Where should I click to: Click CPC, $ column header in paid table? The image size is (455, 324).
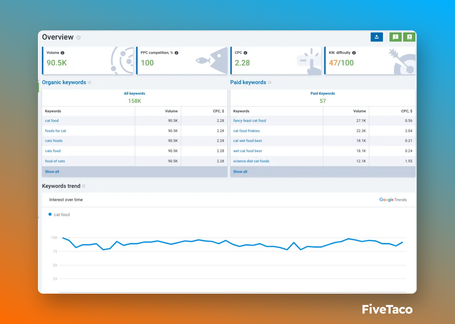(407, 111)
